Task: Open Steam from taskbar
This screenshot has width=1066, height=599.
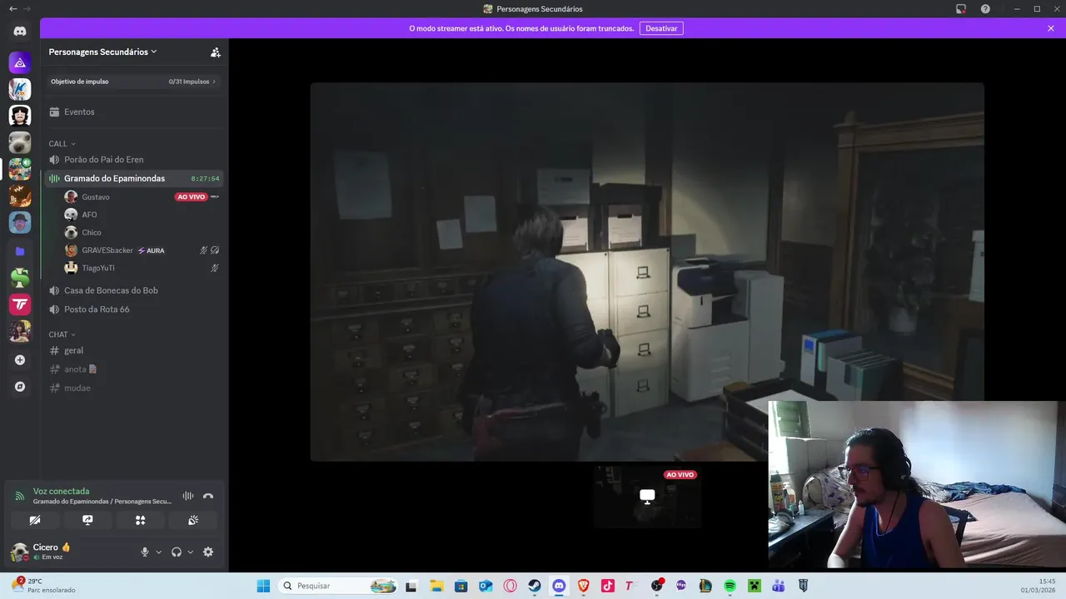Action: pyautogui.click(x=535, y=586)
